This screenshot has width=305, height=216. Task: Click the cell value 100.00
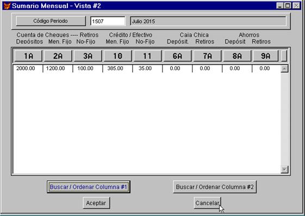[85, 68]
